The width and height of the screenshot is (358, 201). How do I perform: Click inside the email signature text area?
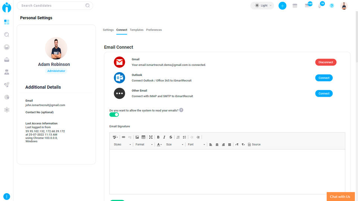tap(227, 172)
